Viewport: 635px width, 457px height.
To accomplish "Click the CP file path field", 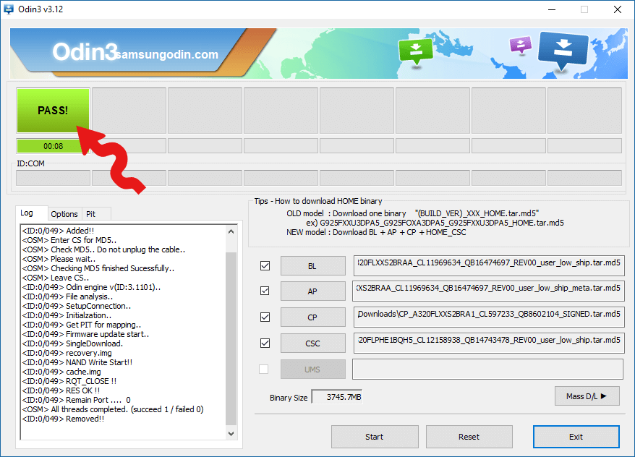I will [488, 316].
